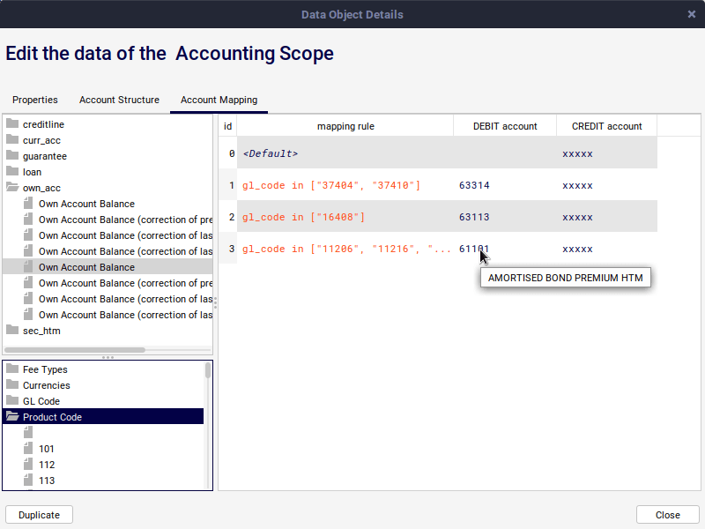Expand the sec_htm folder

(x=12, y=331)
